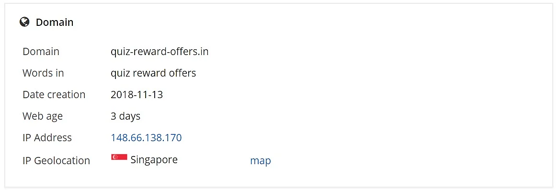Click the 3 days web age value
Image resolution: width=559 pixels, height=190 pixels.
click(x=125, y=117)
